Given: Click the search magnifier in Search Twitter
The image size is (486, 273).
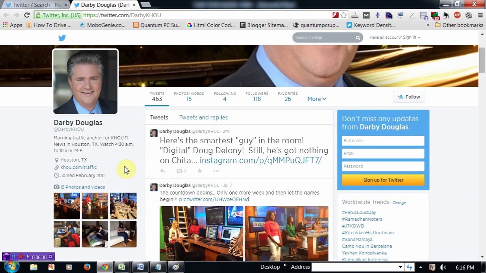Looking at the screenshot, I should tap(358, 38).
